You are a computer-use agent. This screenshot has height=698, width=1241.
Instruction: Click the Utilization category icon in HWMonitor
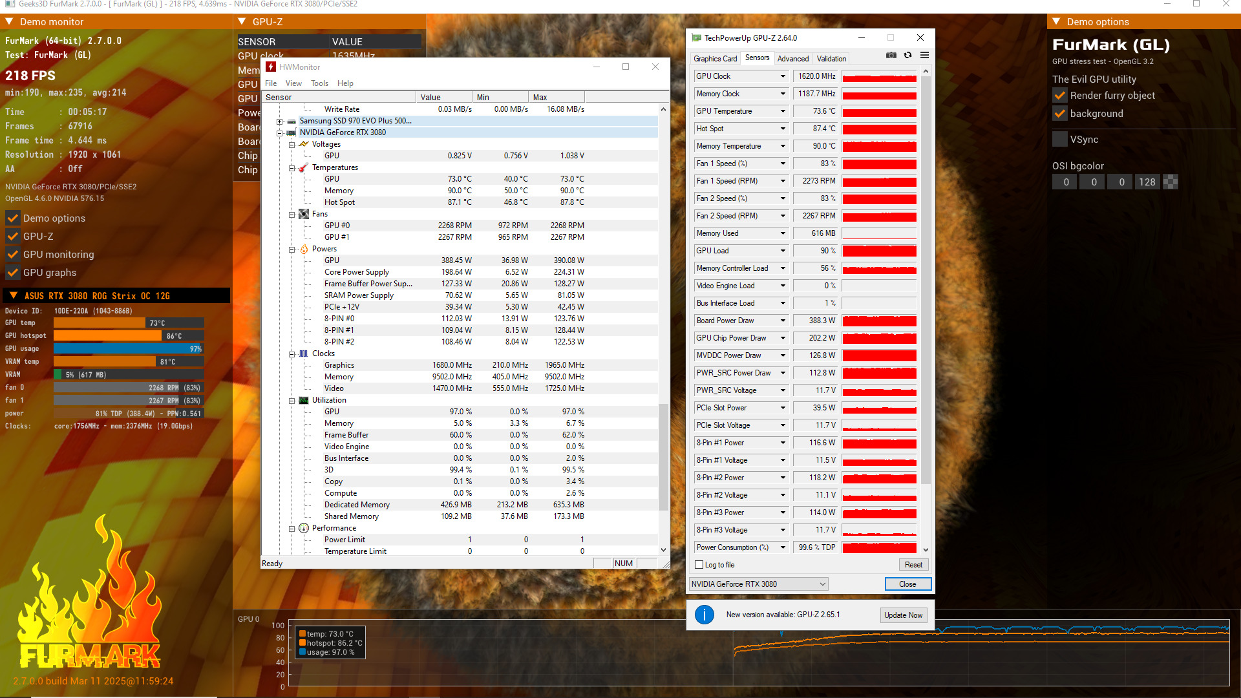(x=304, y=400)
